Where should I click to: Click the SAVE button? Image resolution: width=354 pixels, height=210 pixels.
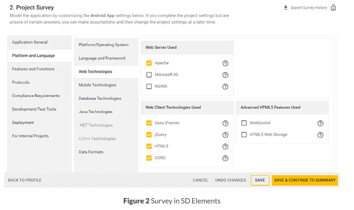pyautogui.click(x=260, y=180)
